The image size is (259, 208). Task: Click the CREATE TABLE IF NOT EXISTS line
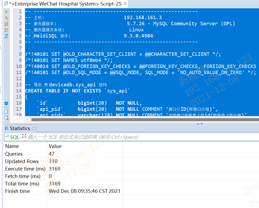click(x=77, y=91)
